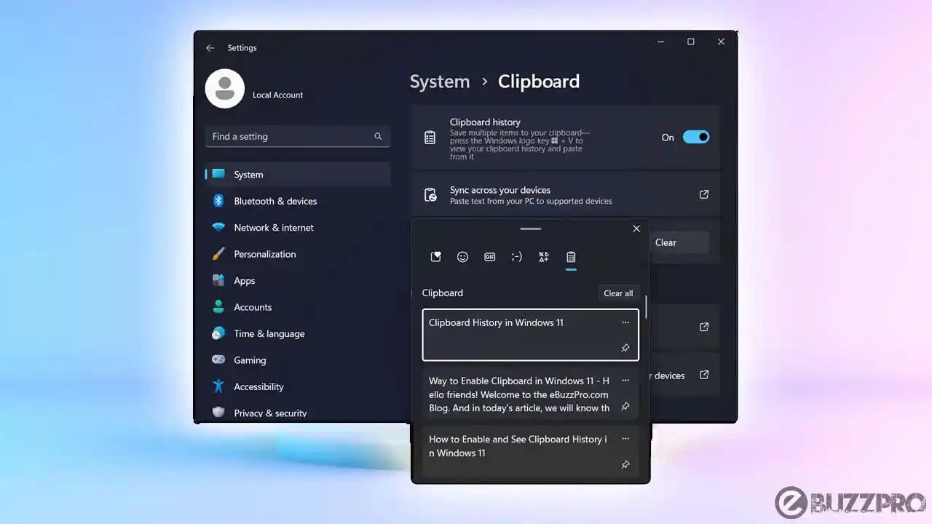Screen dimensions: 932x524
Task: Toggle Clipboard history off
Action: 695,137
